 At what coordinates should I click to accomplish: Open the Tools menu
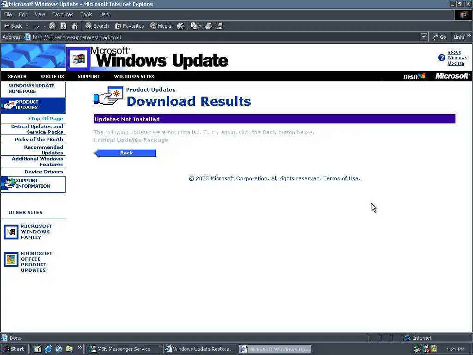click(x=86, y=14)
